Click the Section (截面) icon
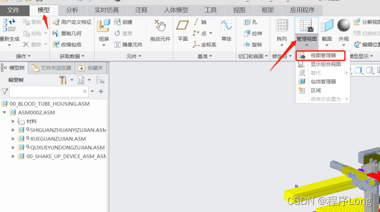This screenshot has height=212, width=380. click(x=327, y=26)
